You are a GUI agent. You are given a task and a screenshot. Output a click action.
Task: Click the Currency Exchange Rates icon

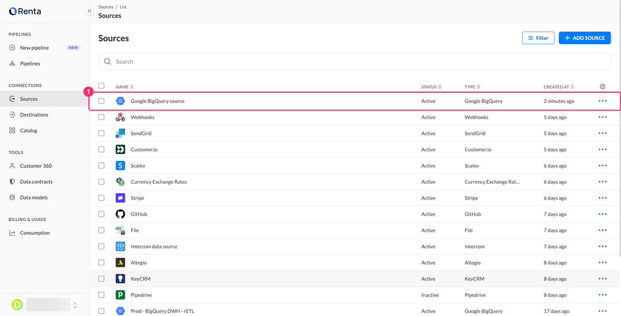120,182
